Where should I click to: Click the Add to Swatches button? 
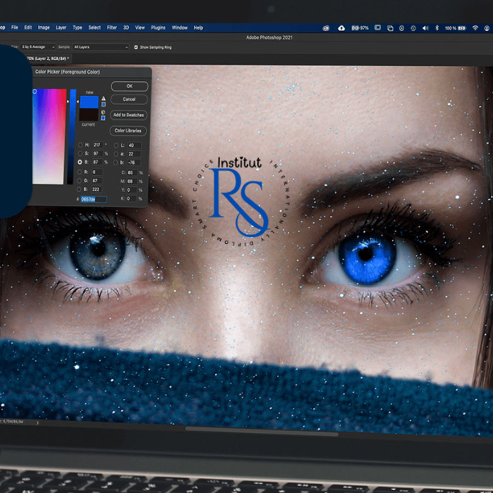pos(129,115)
